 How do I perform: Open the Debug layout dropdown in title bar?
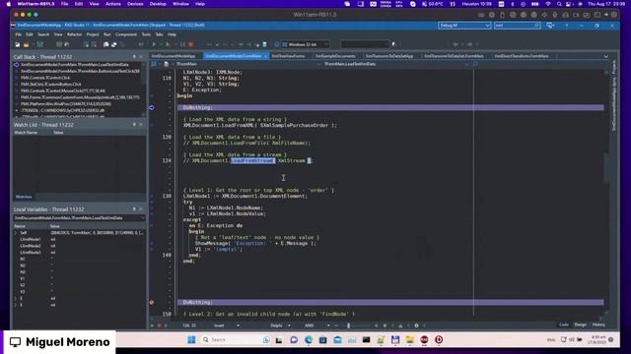point(464,26)
